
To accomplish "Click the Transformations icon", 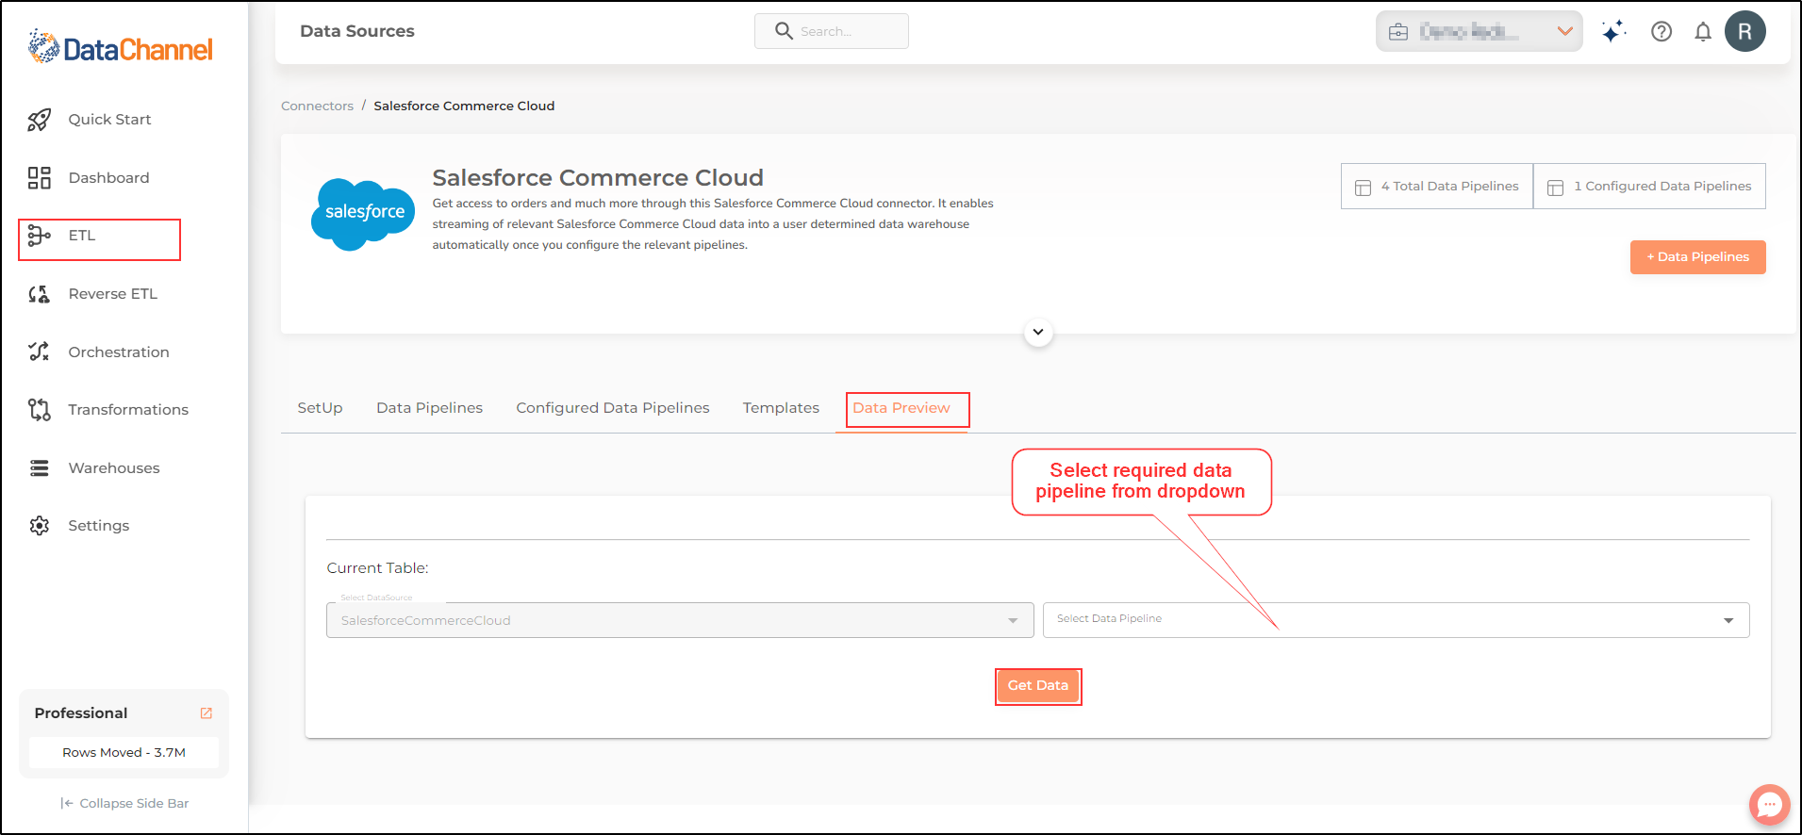I will [39, 410].
